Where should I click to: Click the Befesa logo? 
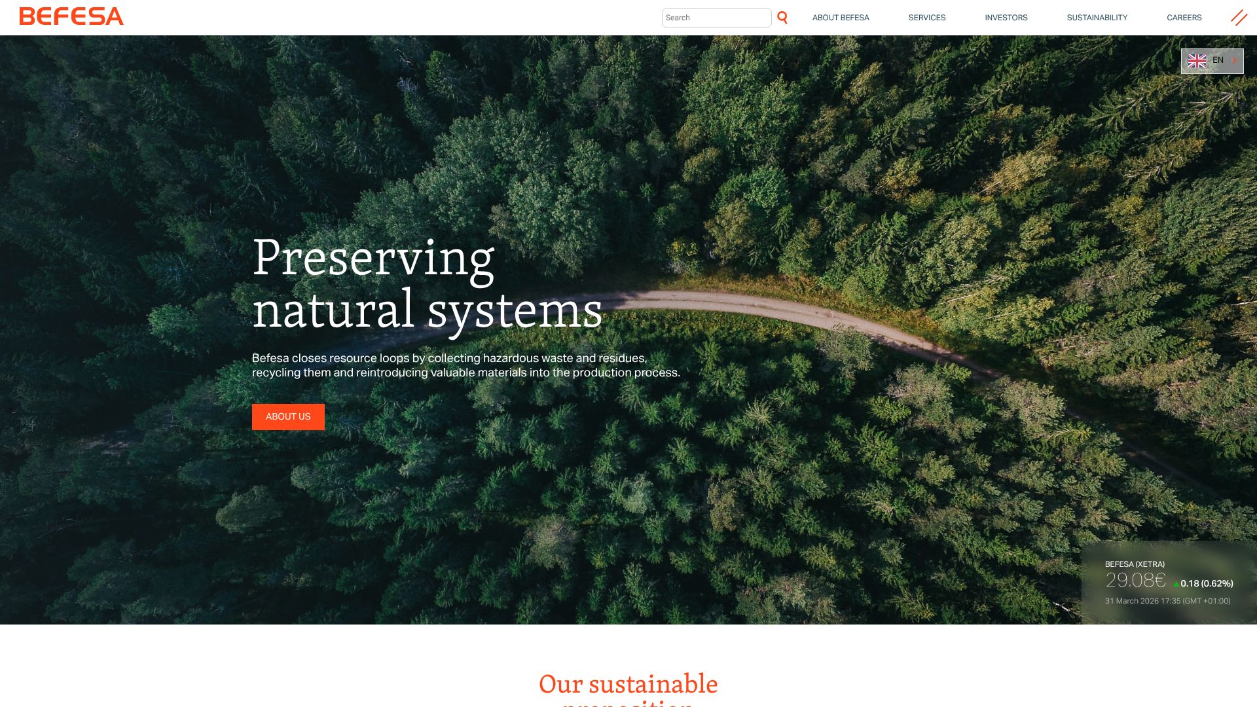tap(71, 16)
